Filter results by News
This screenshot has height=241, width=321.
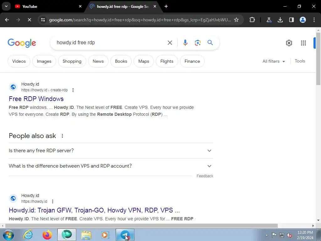click(x=98, y=61)
